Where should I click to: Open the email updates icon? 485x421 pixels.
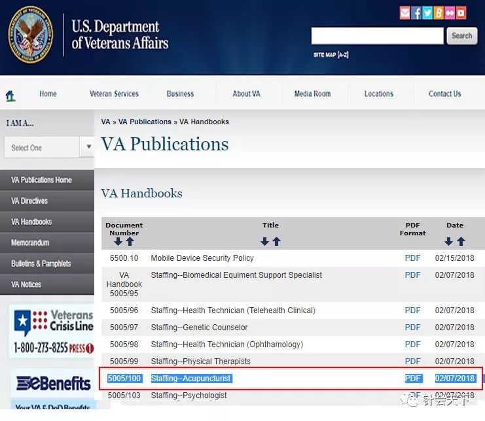[x=404, y=13]
